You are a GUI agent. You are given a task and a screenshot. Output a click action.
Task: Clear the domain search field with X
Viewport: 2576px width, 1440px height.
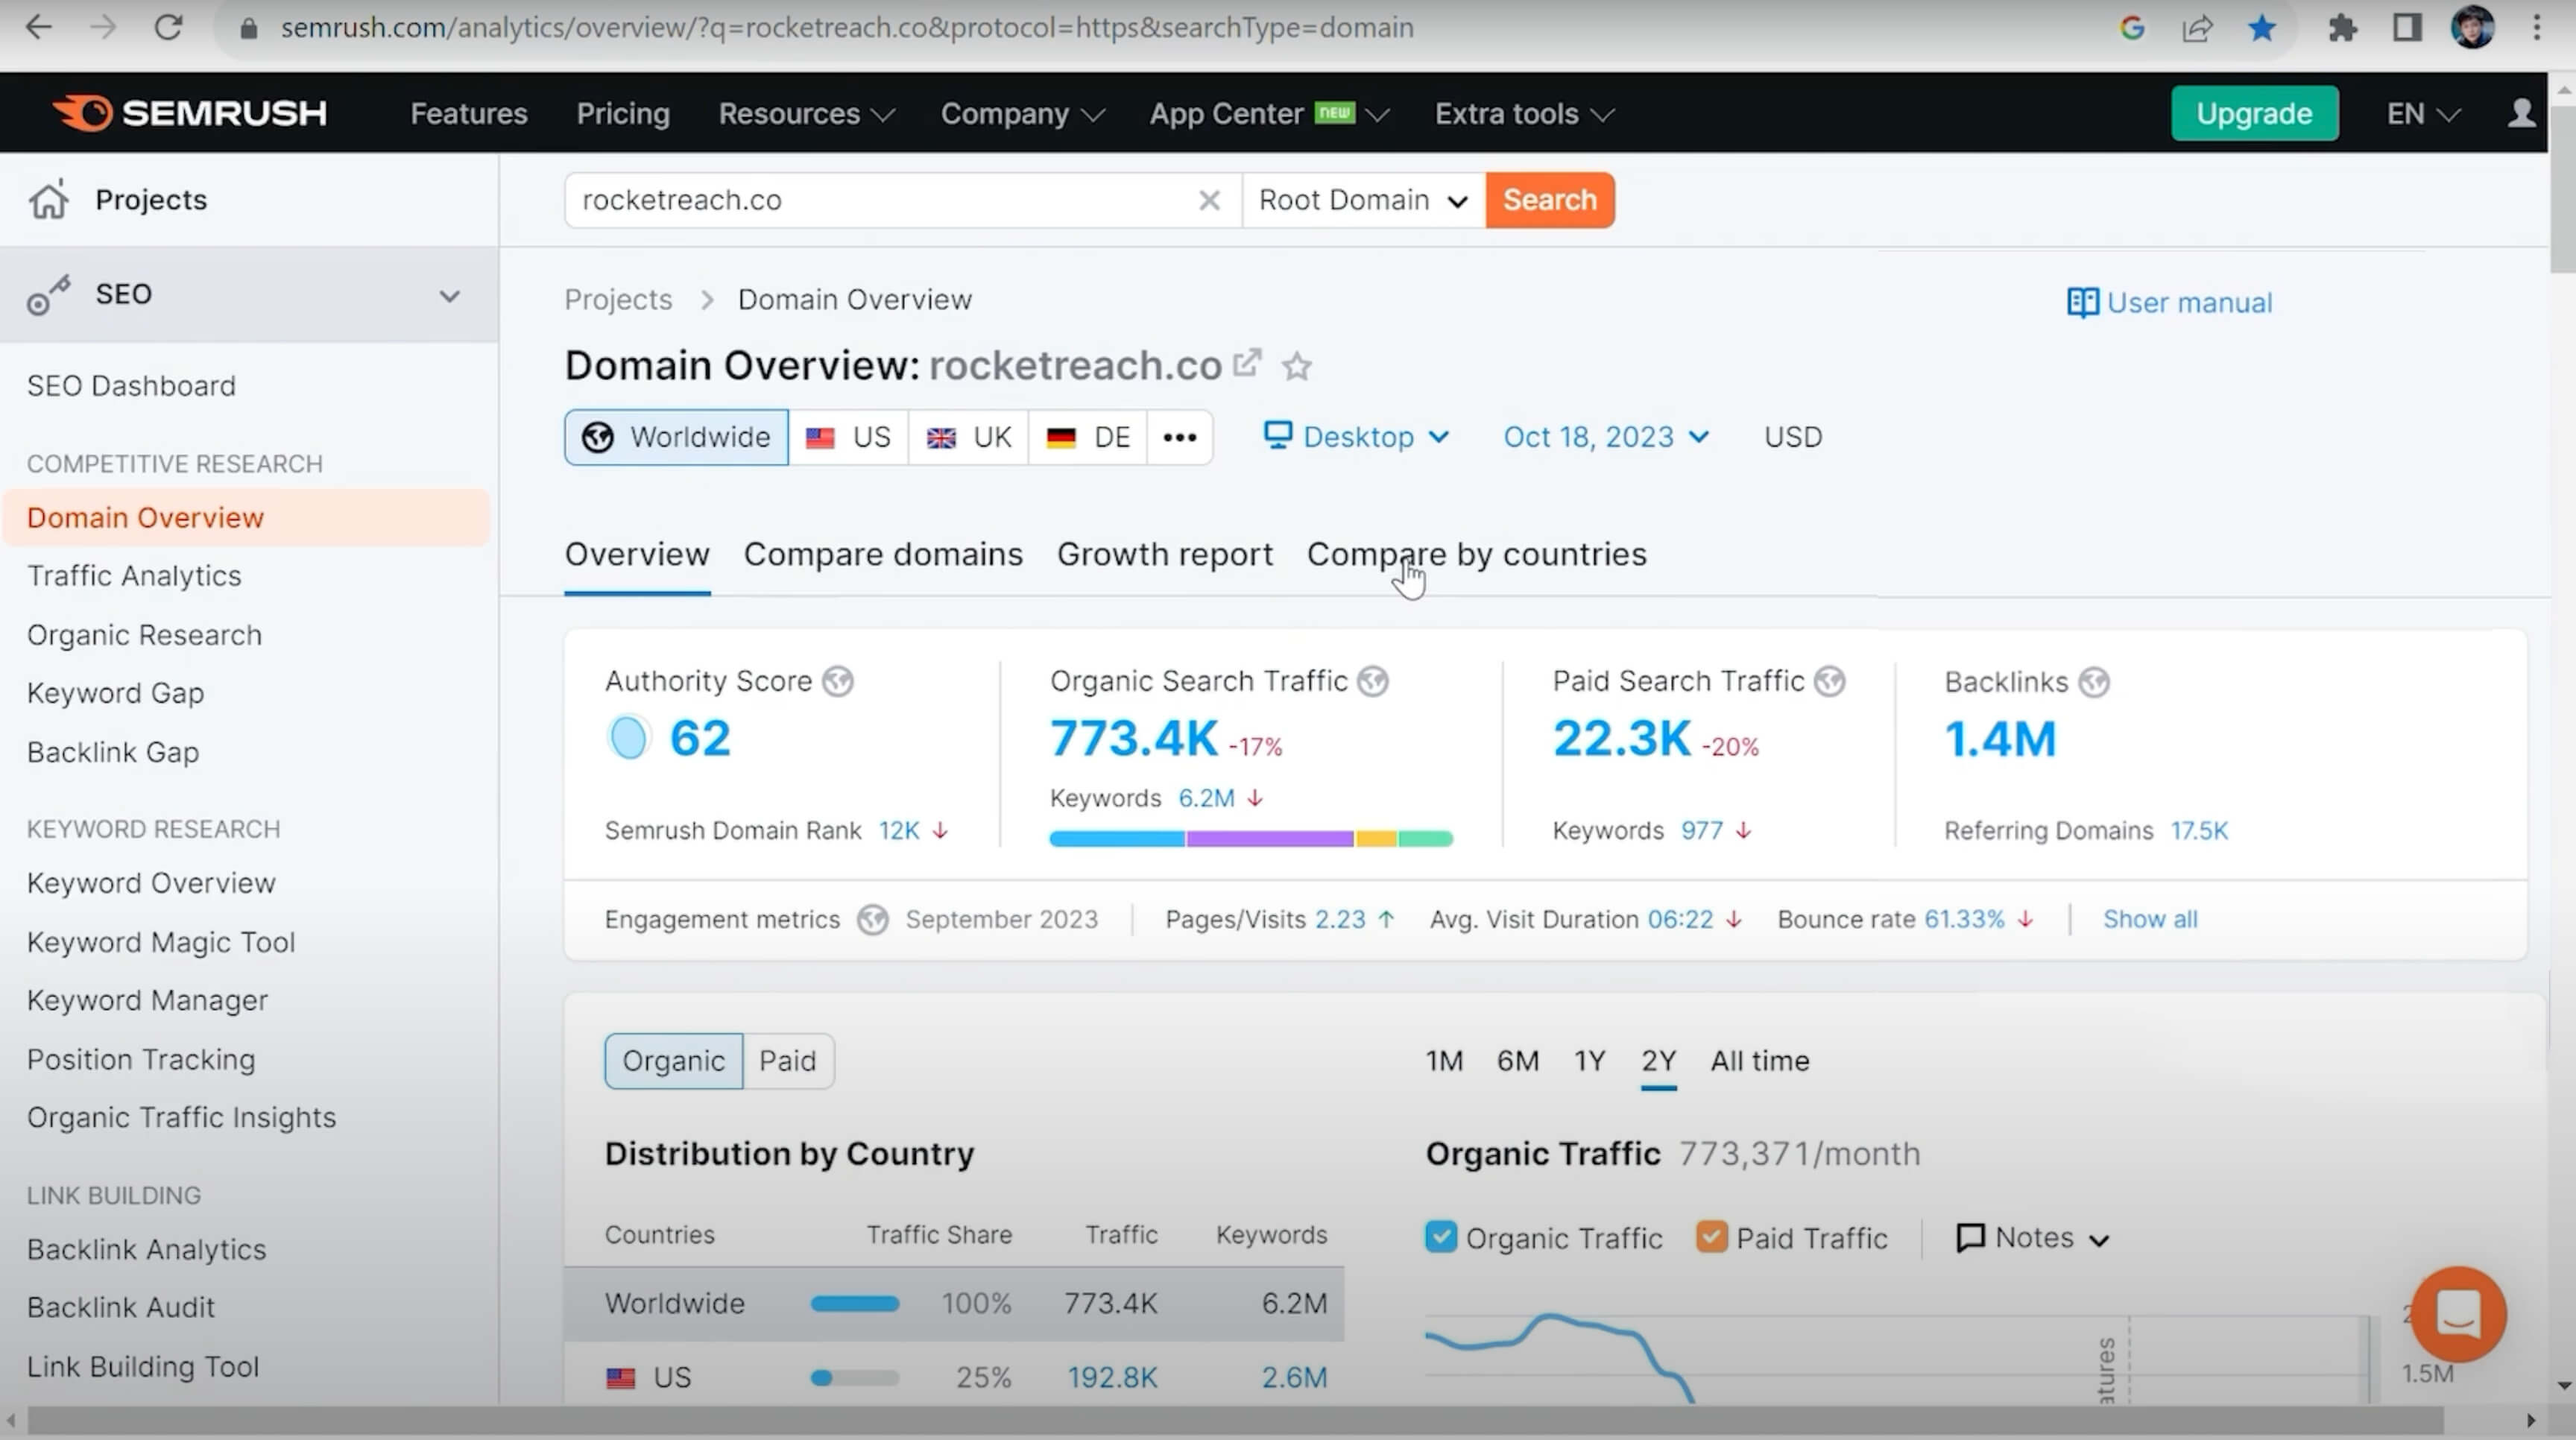coord(1209,200)
